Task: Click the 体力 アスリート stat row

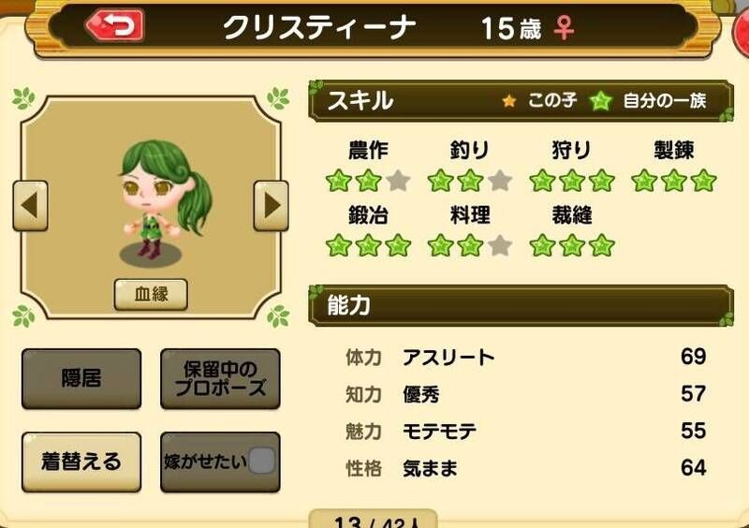Action: [x=525, y=357]
